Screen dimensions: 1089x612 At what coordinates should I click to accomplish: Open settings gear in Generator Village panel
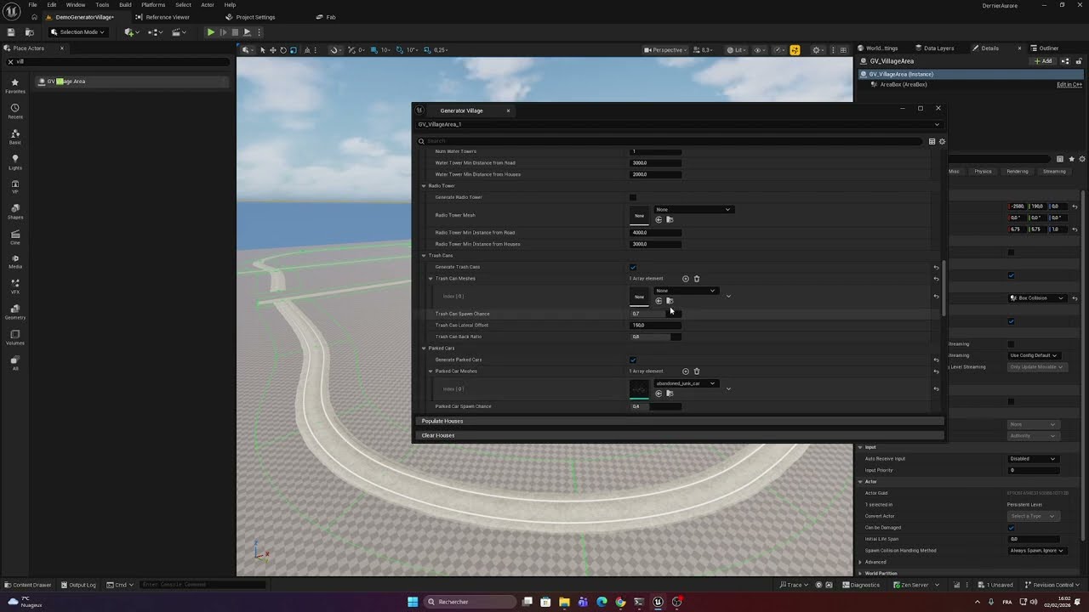point(942,142)
